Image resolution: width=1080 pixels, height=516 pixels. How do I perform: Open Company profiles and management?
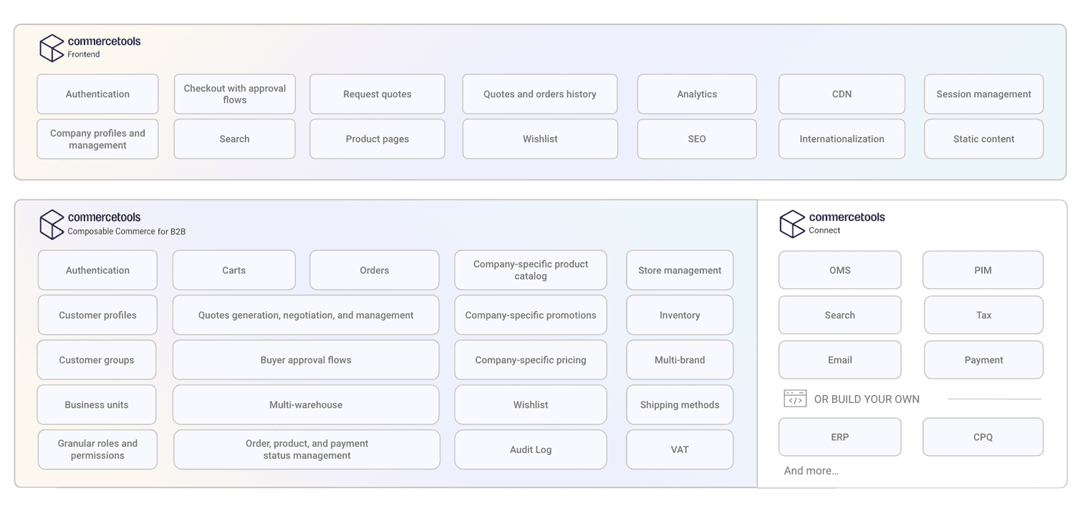pos(97,139)
